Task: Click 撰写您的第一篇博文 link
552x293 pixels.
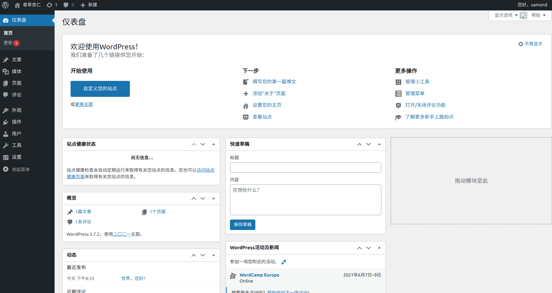Action: 274,82
